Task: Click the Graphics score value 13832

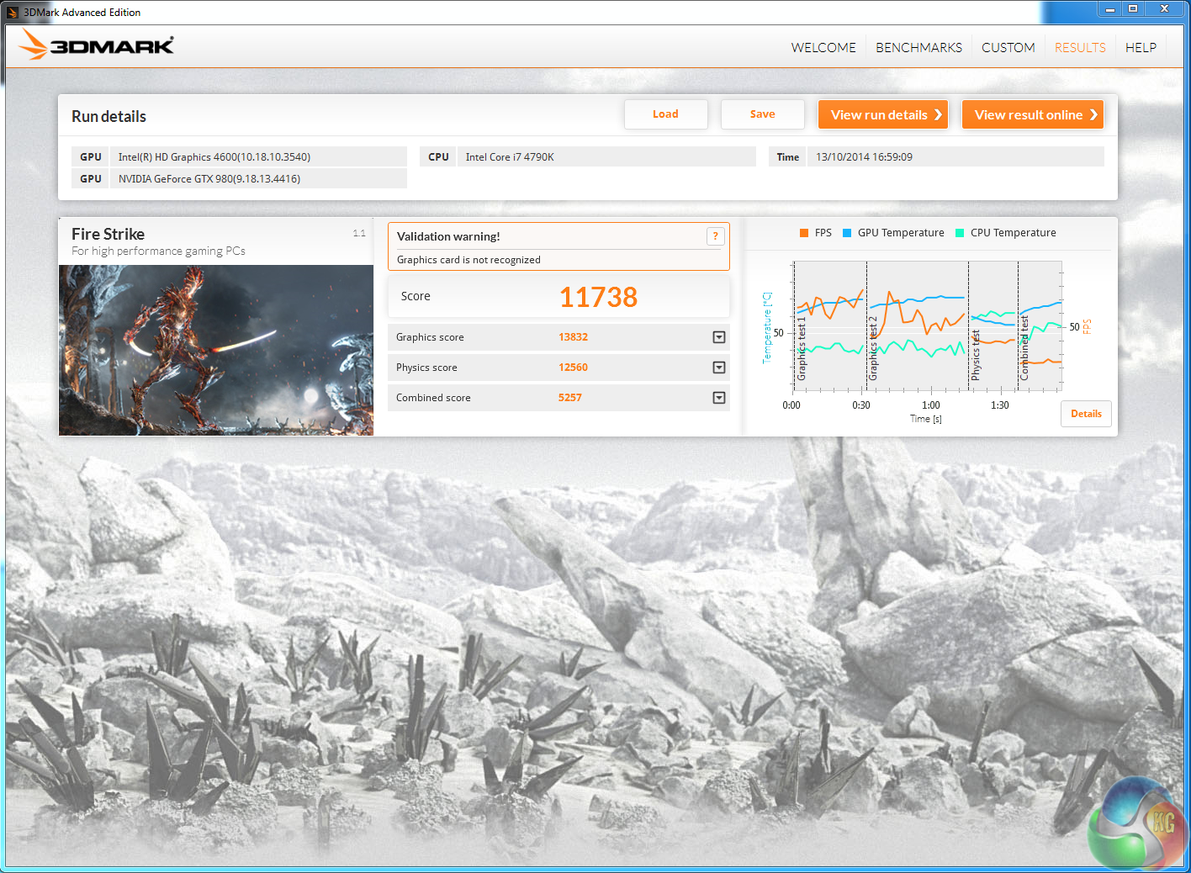Action: click(573, 337)
